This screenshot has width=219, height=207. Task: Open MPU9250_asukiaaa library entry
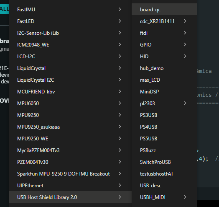[70, 127]
